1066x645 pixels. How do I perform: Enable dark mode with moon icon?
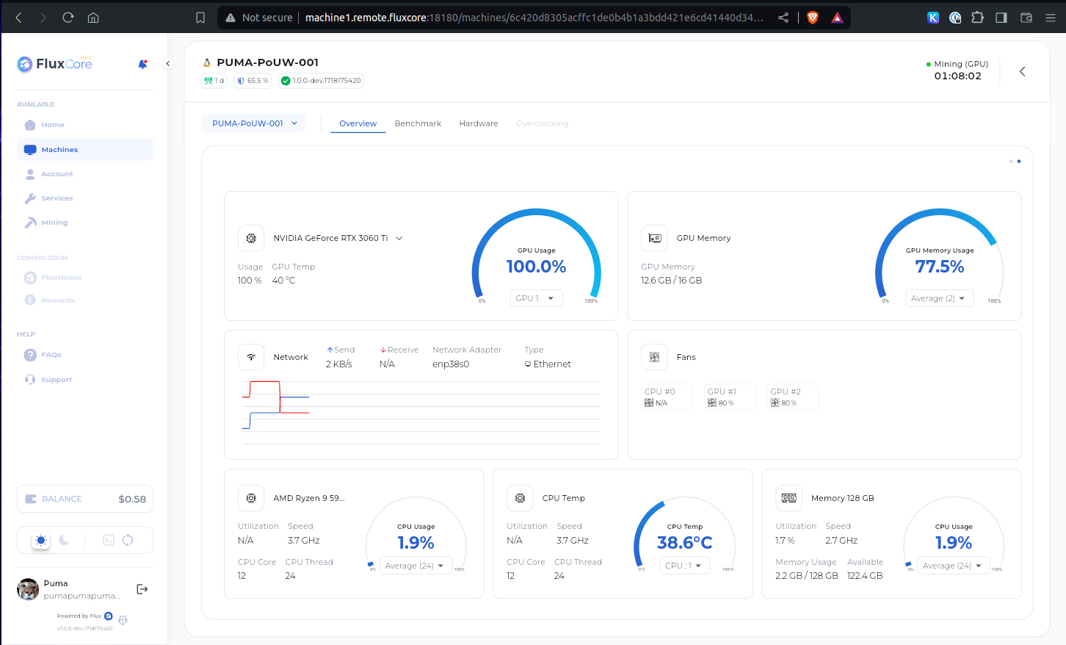tap(65, 540)
